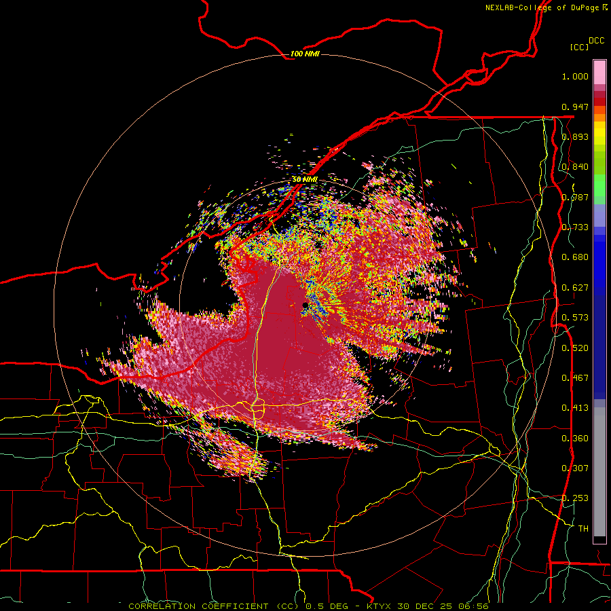Click the 0.253 color scale value

575,498
